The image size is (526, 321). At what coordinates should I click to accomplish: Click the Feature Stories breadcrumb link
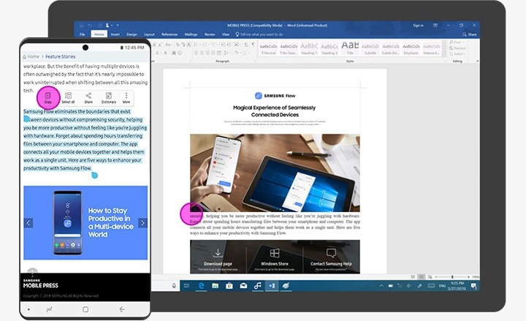click(61, 56)
